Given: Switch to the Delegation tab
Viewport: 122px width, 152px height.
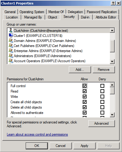Looking at the screenshot, I should 75,12.
